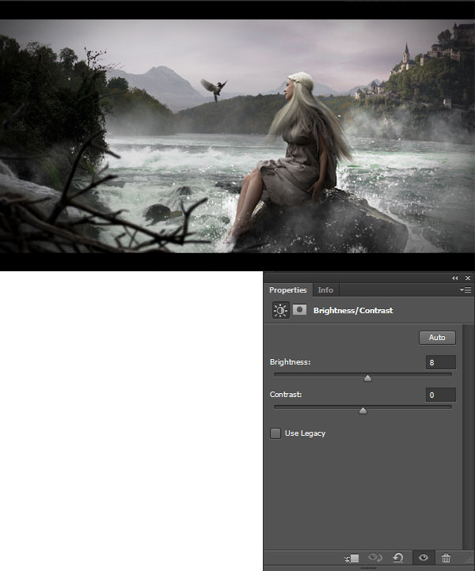Toggle layer visibility eye icon

tap(424, 558)
